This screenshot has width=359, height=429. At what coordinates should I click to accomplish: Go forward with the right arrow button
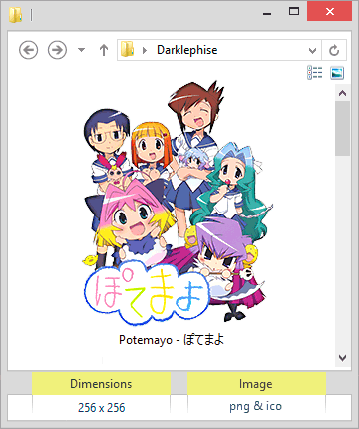tap(57, 50)
